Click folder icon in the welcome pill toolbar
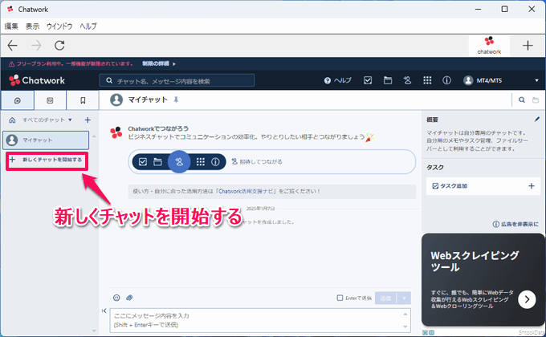This screenshot has width=546, height=337. pos(157,162)
